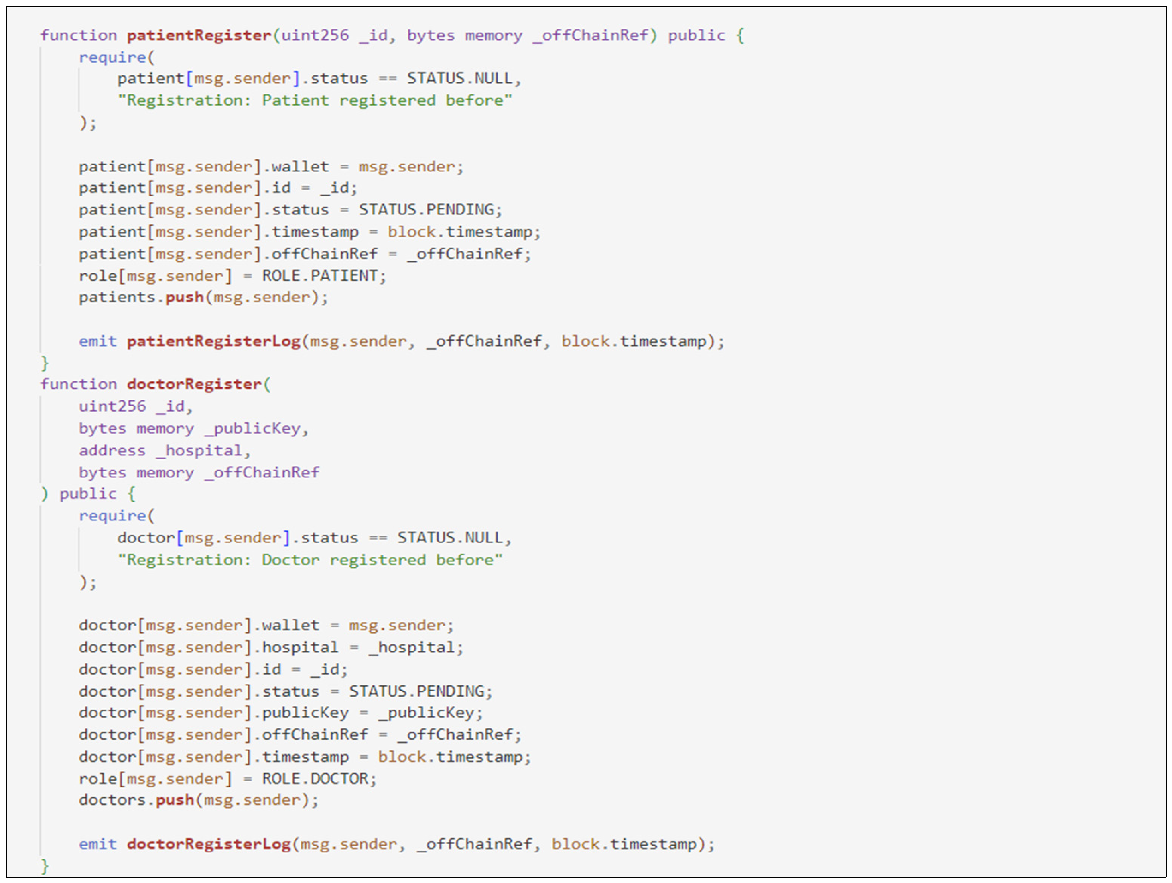The width and height of the screenshot is (1172, 883).
Task: Click the address _hospital parameter
Action: (x=164, y=451)
